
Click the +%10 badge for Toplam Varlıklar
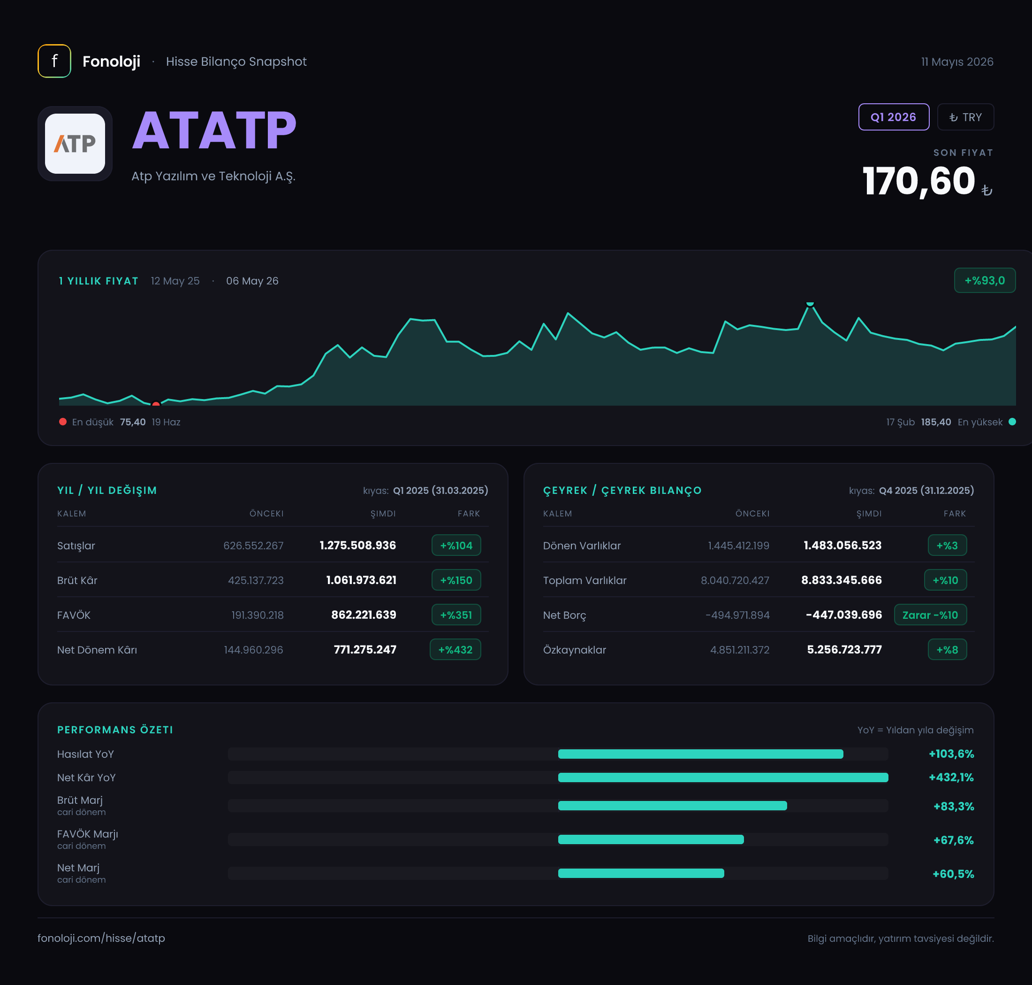click(x=945, y=580)
